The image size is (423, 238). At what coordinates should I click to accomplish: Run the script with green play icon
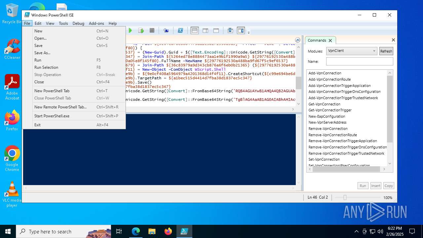click(130, 31)
